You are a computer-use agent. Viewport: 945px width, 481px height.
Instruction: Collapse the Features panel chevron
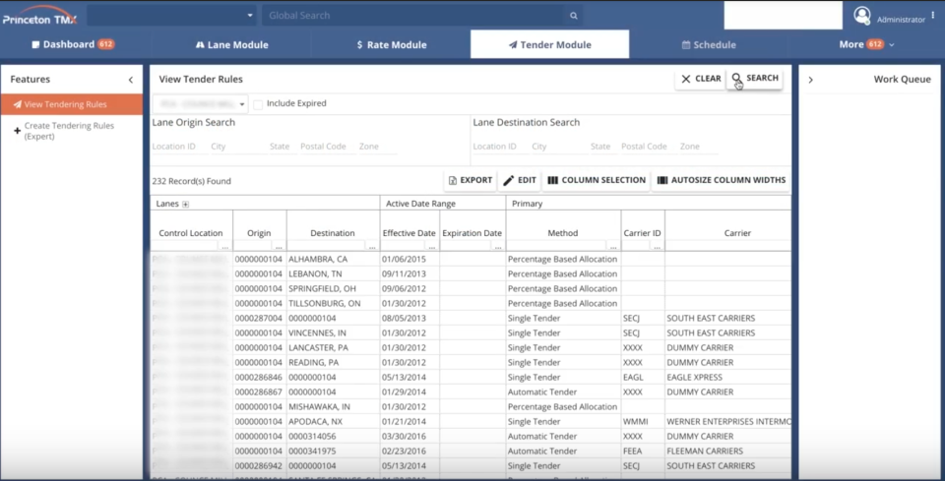tap(131, 80)
